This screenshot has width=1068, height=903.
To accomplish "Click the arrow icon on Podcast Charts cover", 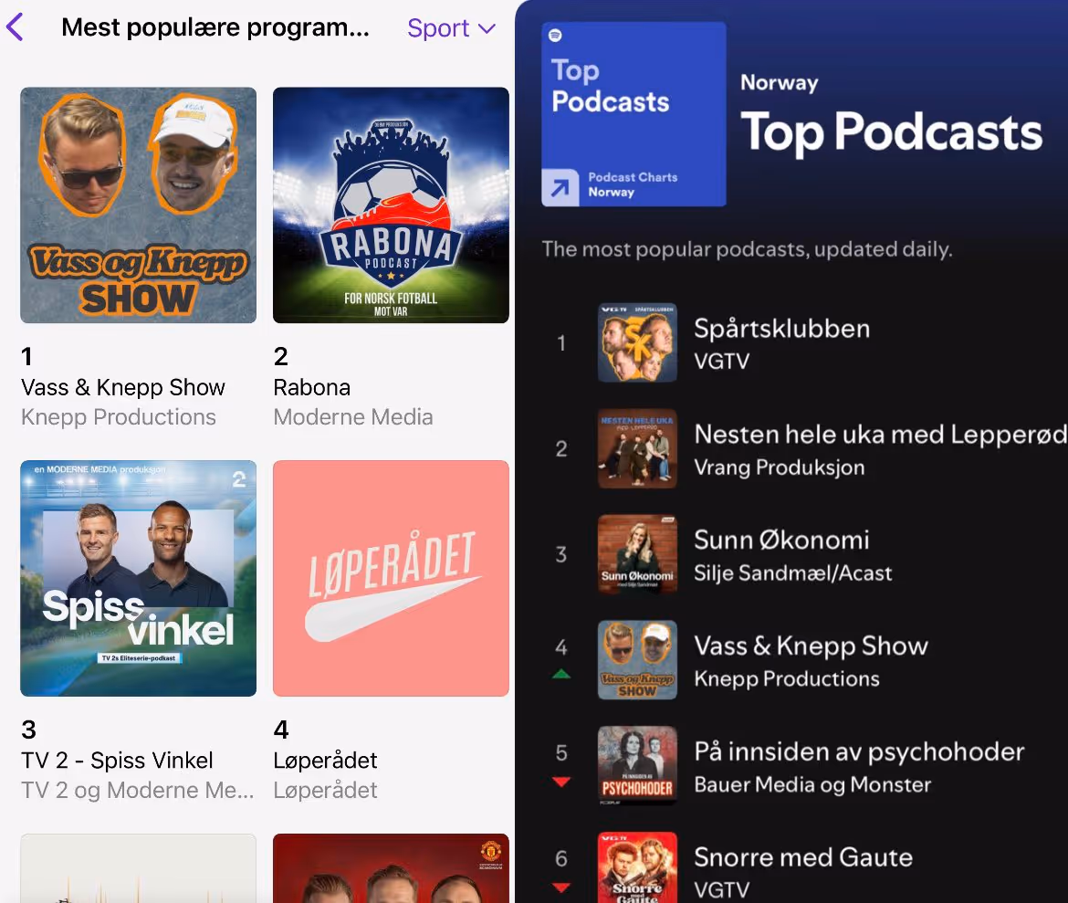I will (x=560, y=187).
